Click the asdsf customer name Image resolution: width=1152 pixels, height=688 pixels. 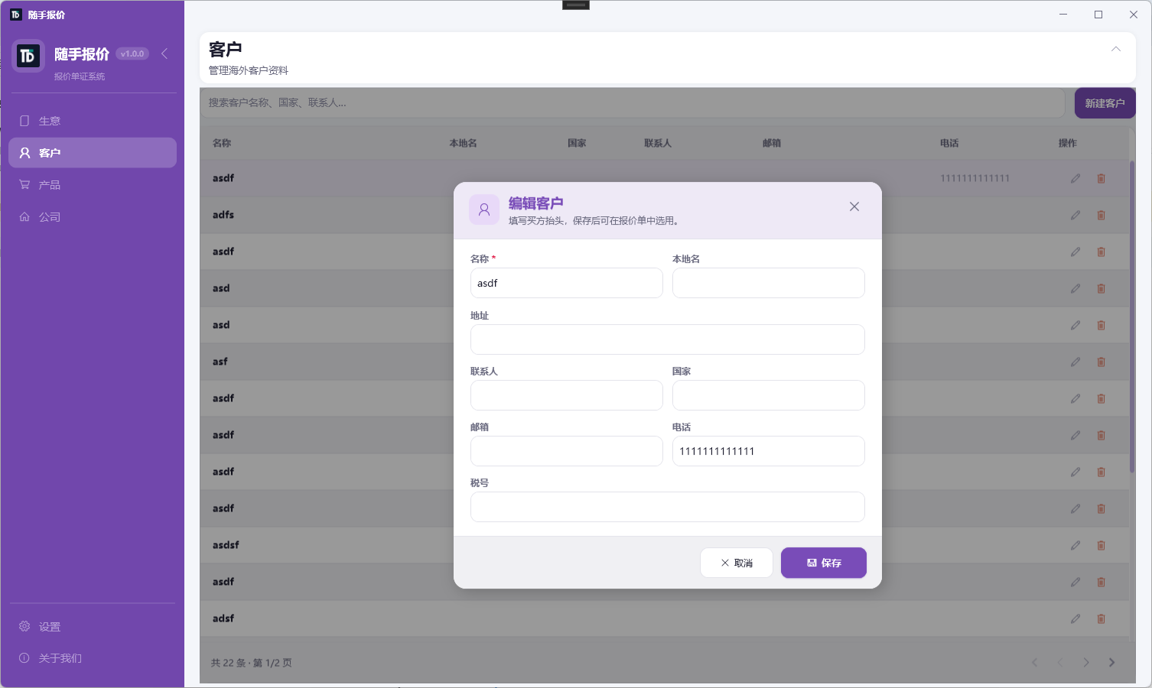226,545
